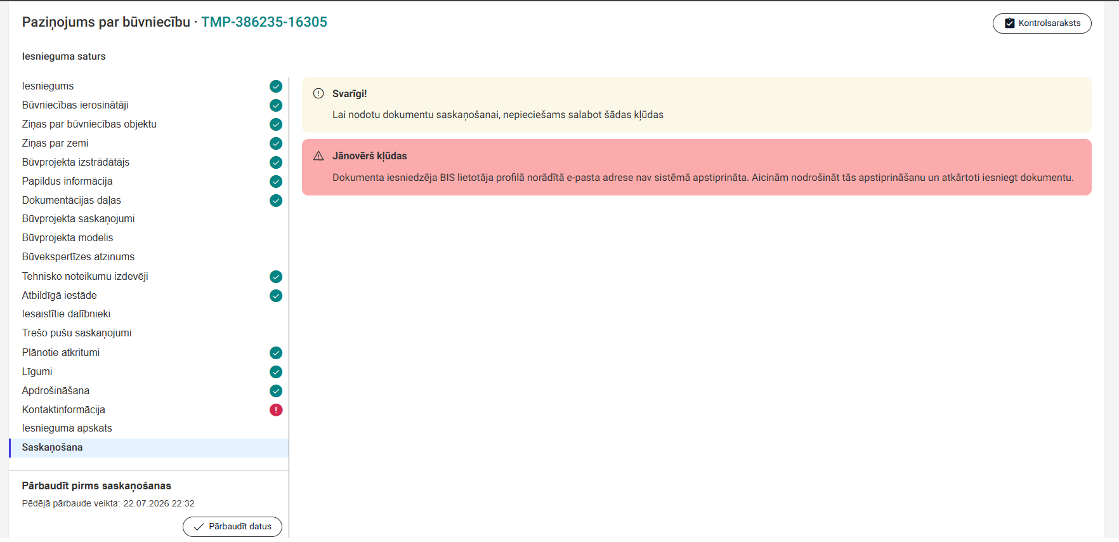Select the Saskaņošana section
Screen dimensions: 1119x542
point(149,447)
